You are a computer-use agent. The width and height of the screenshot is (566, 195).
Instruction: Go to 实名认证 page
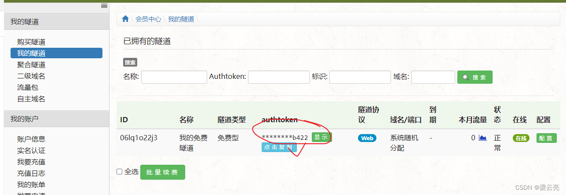click(x=31, y=151)
